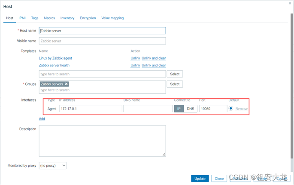Screen dimensions: 294x185
Task: Remove the Agent interface
Action: pos(242,109)
